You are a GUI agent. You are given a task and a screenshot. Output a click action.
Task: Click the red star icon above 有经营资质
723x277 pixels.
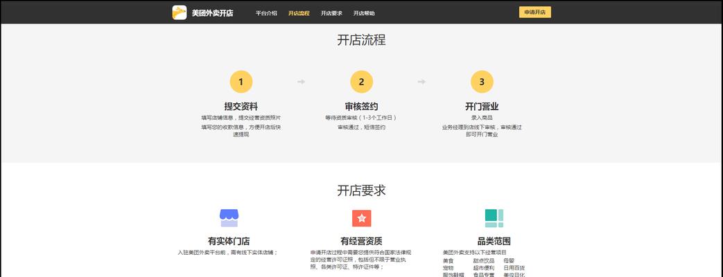coord(362,218)
